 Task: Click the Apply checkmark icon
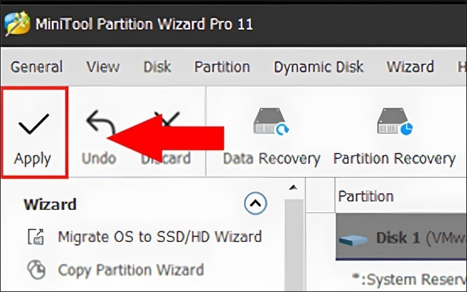click(33, 124)
